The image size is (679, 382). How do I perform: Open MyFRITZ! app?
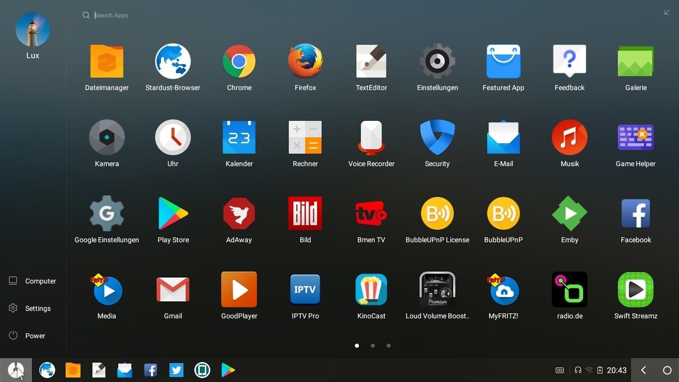pyautogui.click(x=504, y=289)
